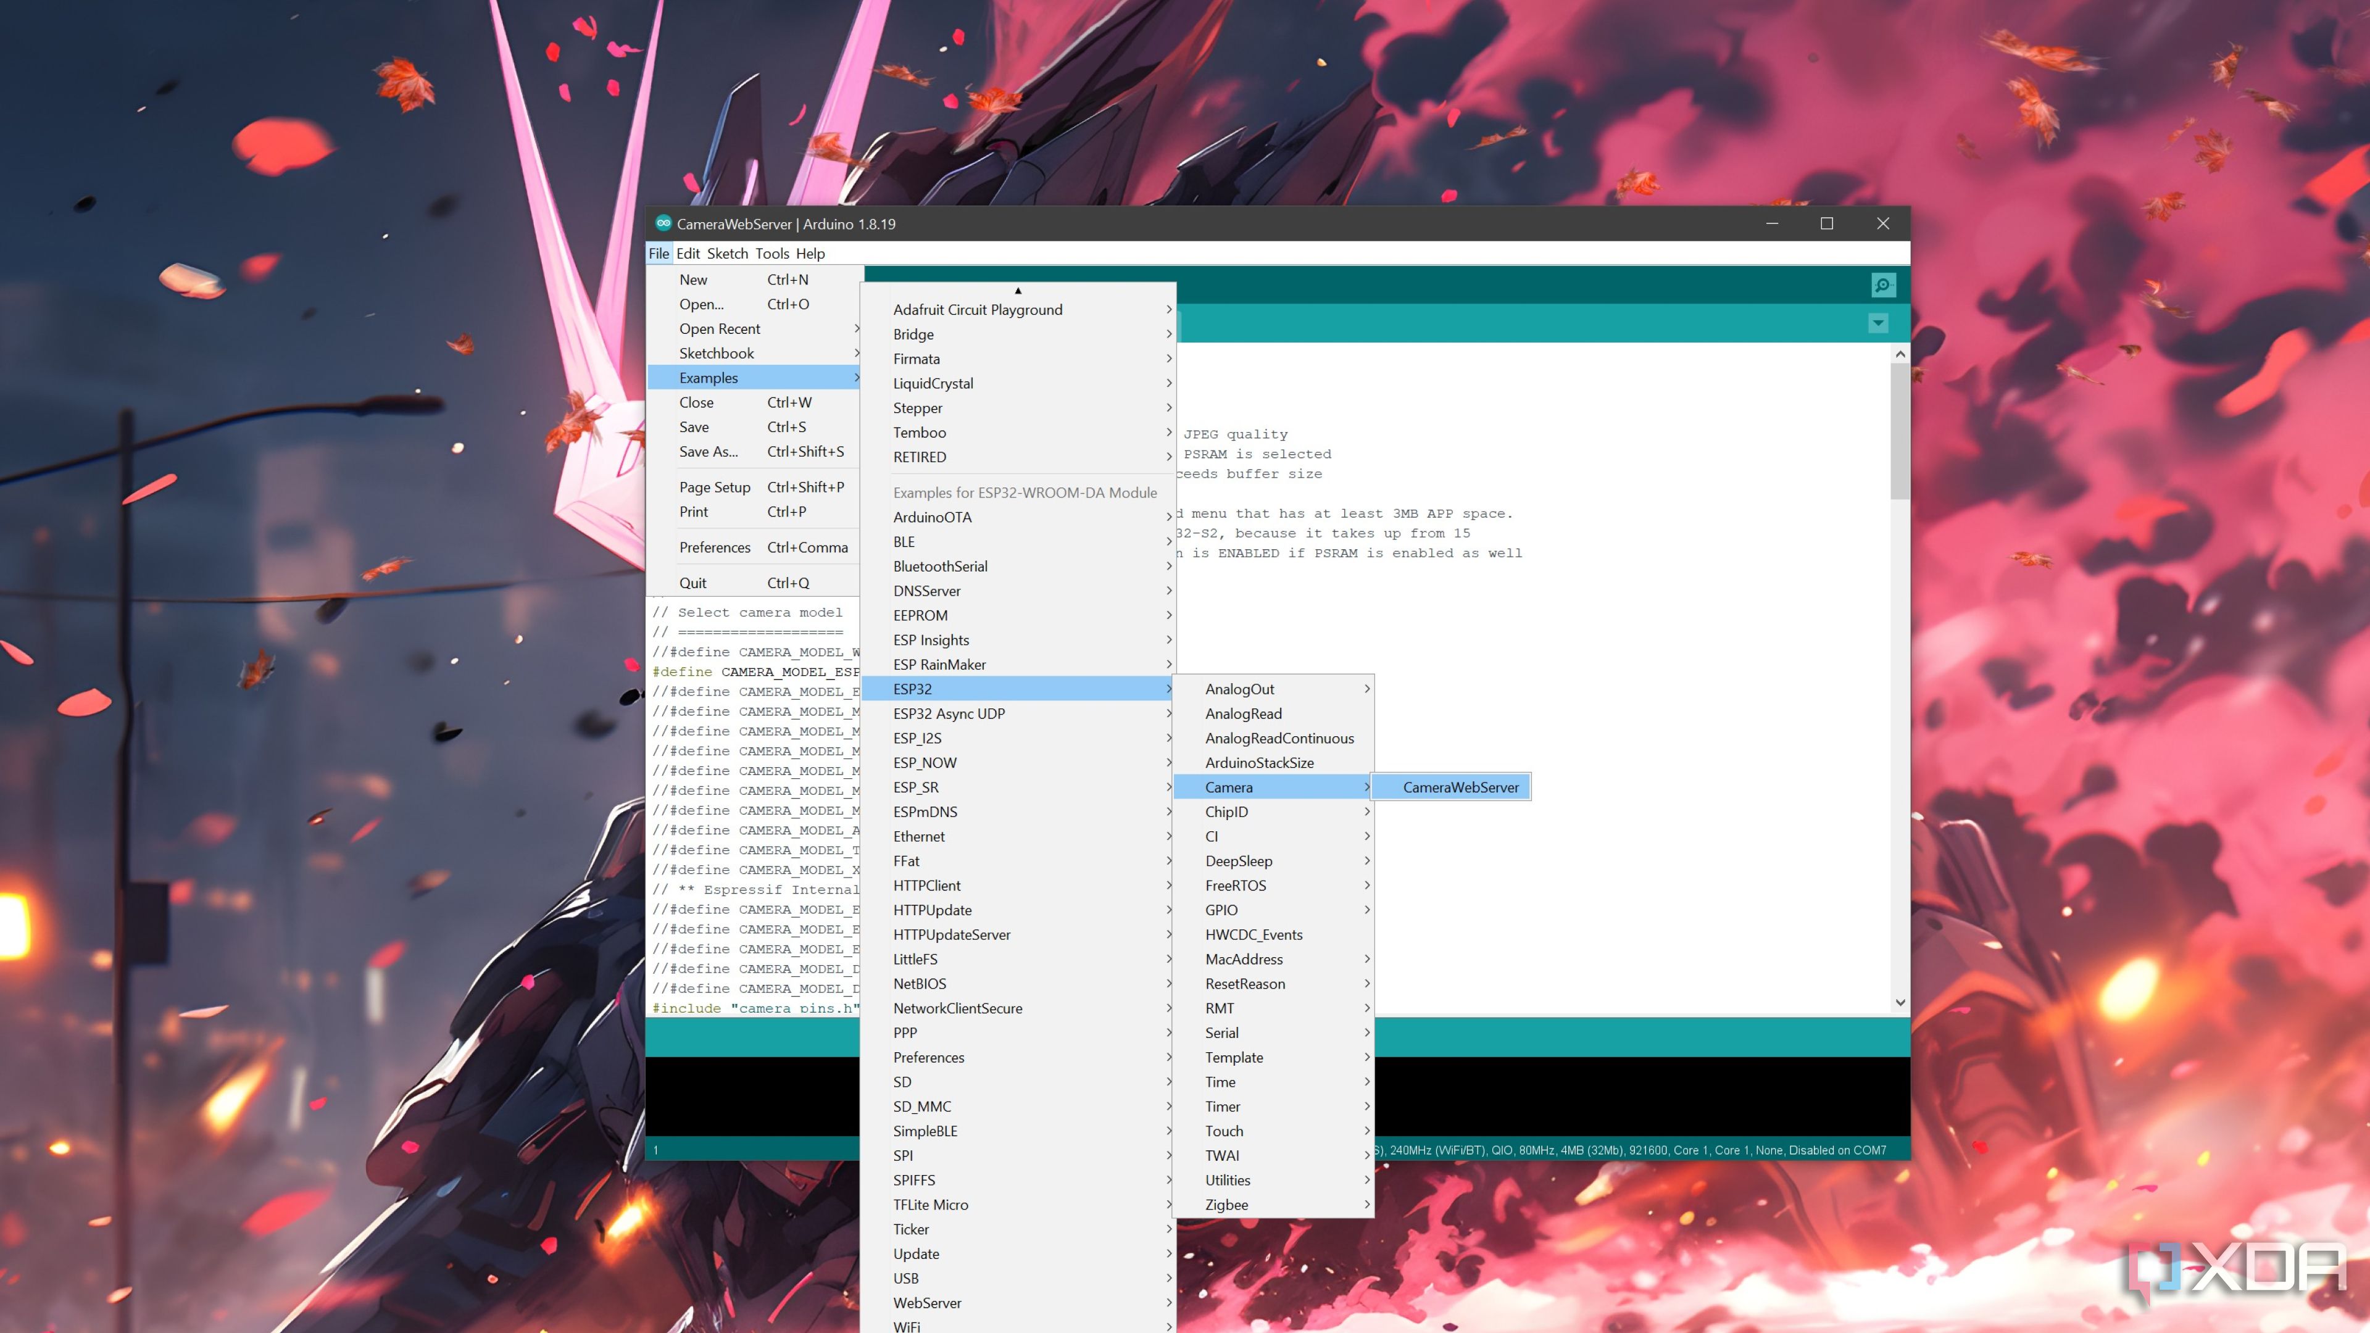2370x1333 pixels.
Task: Open the Edit menu
Action: [x=688, y=253]
